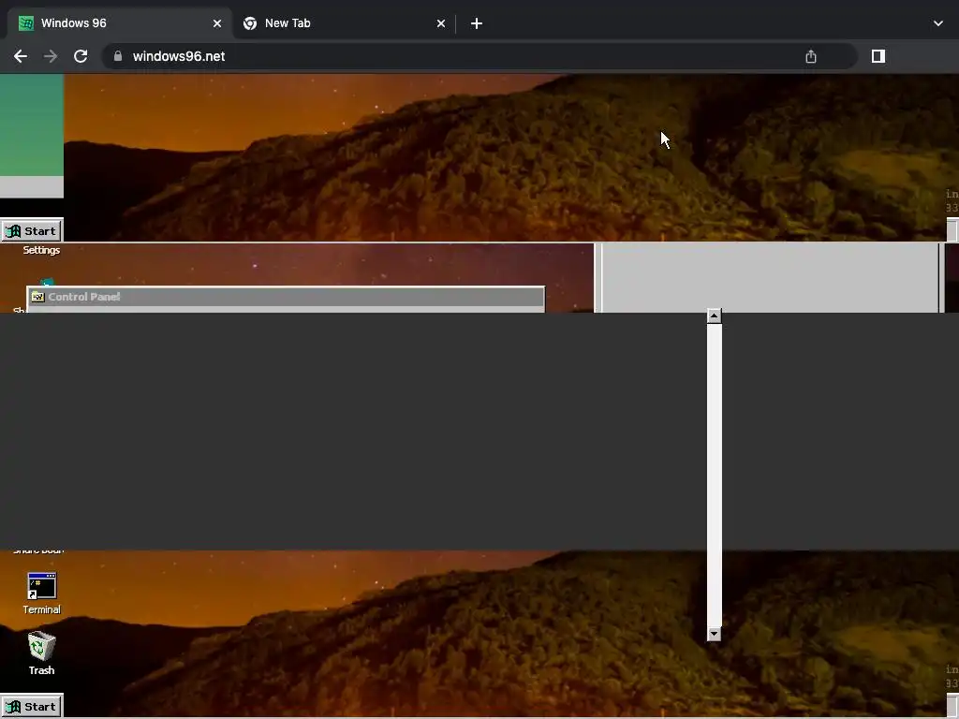Click the scrollbar's down arrow
This screenshot has height=719, width=959.
pyautogui.click(x=714, y=634)
